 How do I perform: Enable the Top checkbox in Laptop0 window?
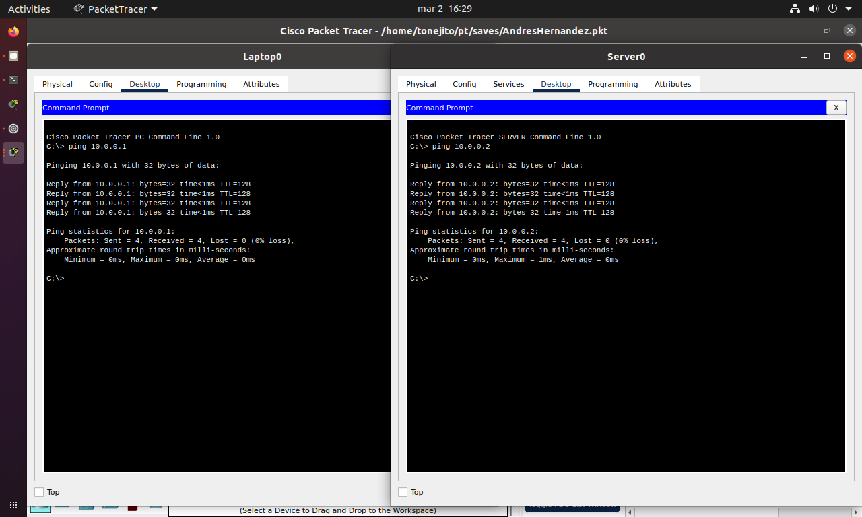coord(39,492)
